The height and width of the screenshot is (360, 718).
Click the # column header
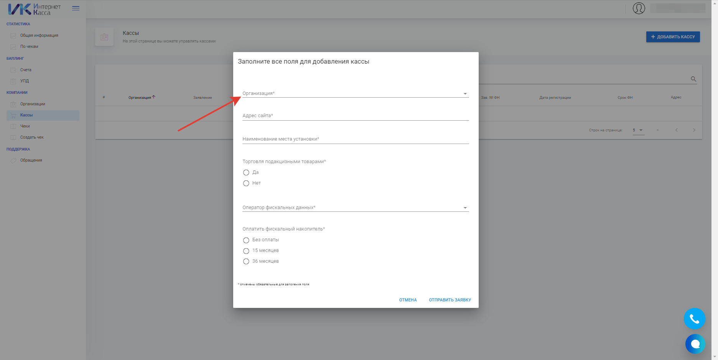click(104, 97)
